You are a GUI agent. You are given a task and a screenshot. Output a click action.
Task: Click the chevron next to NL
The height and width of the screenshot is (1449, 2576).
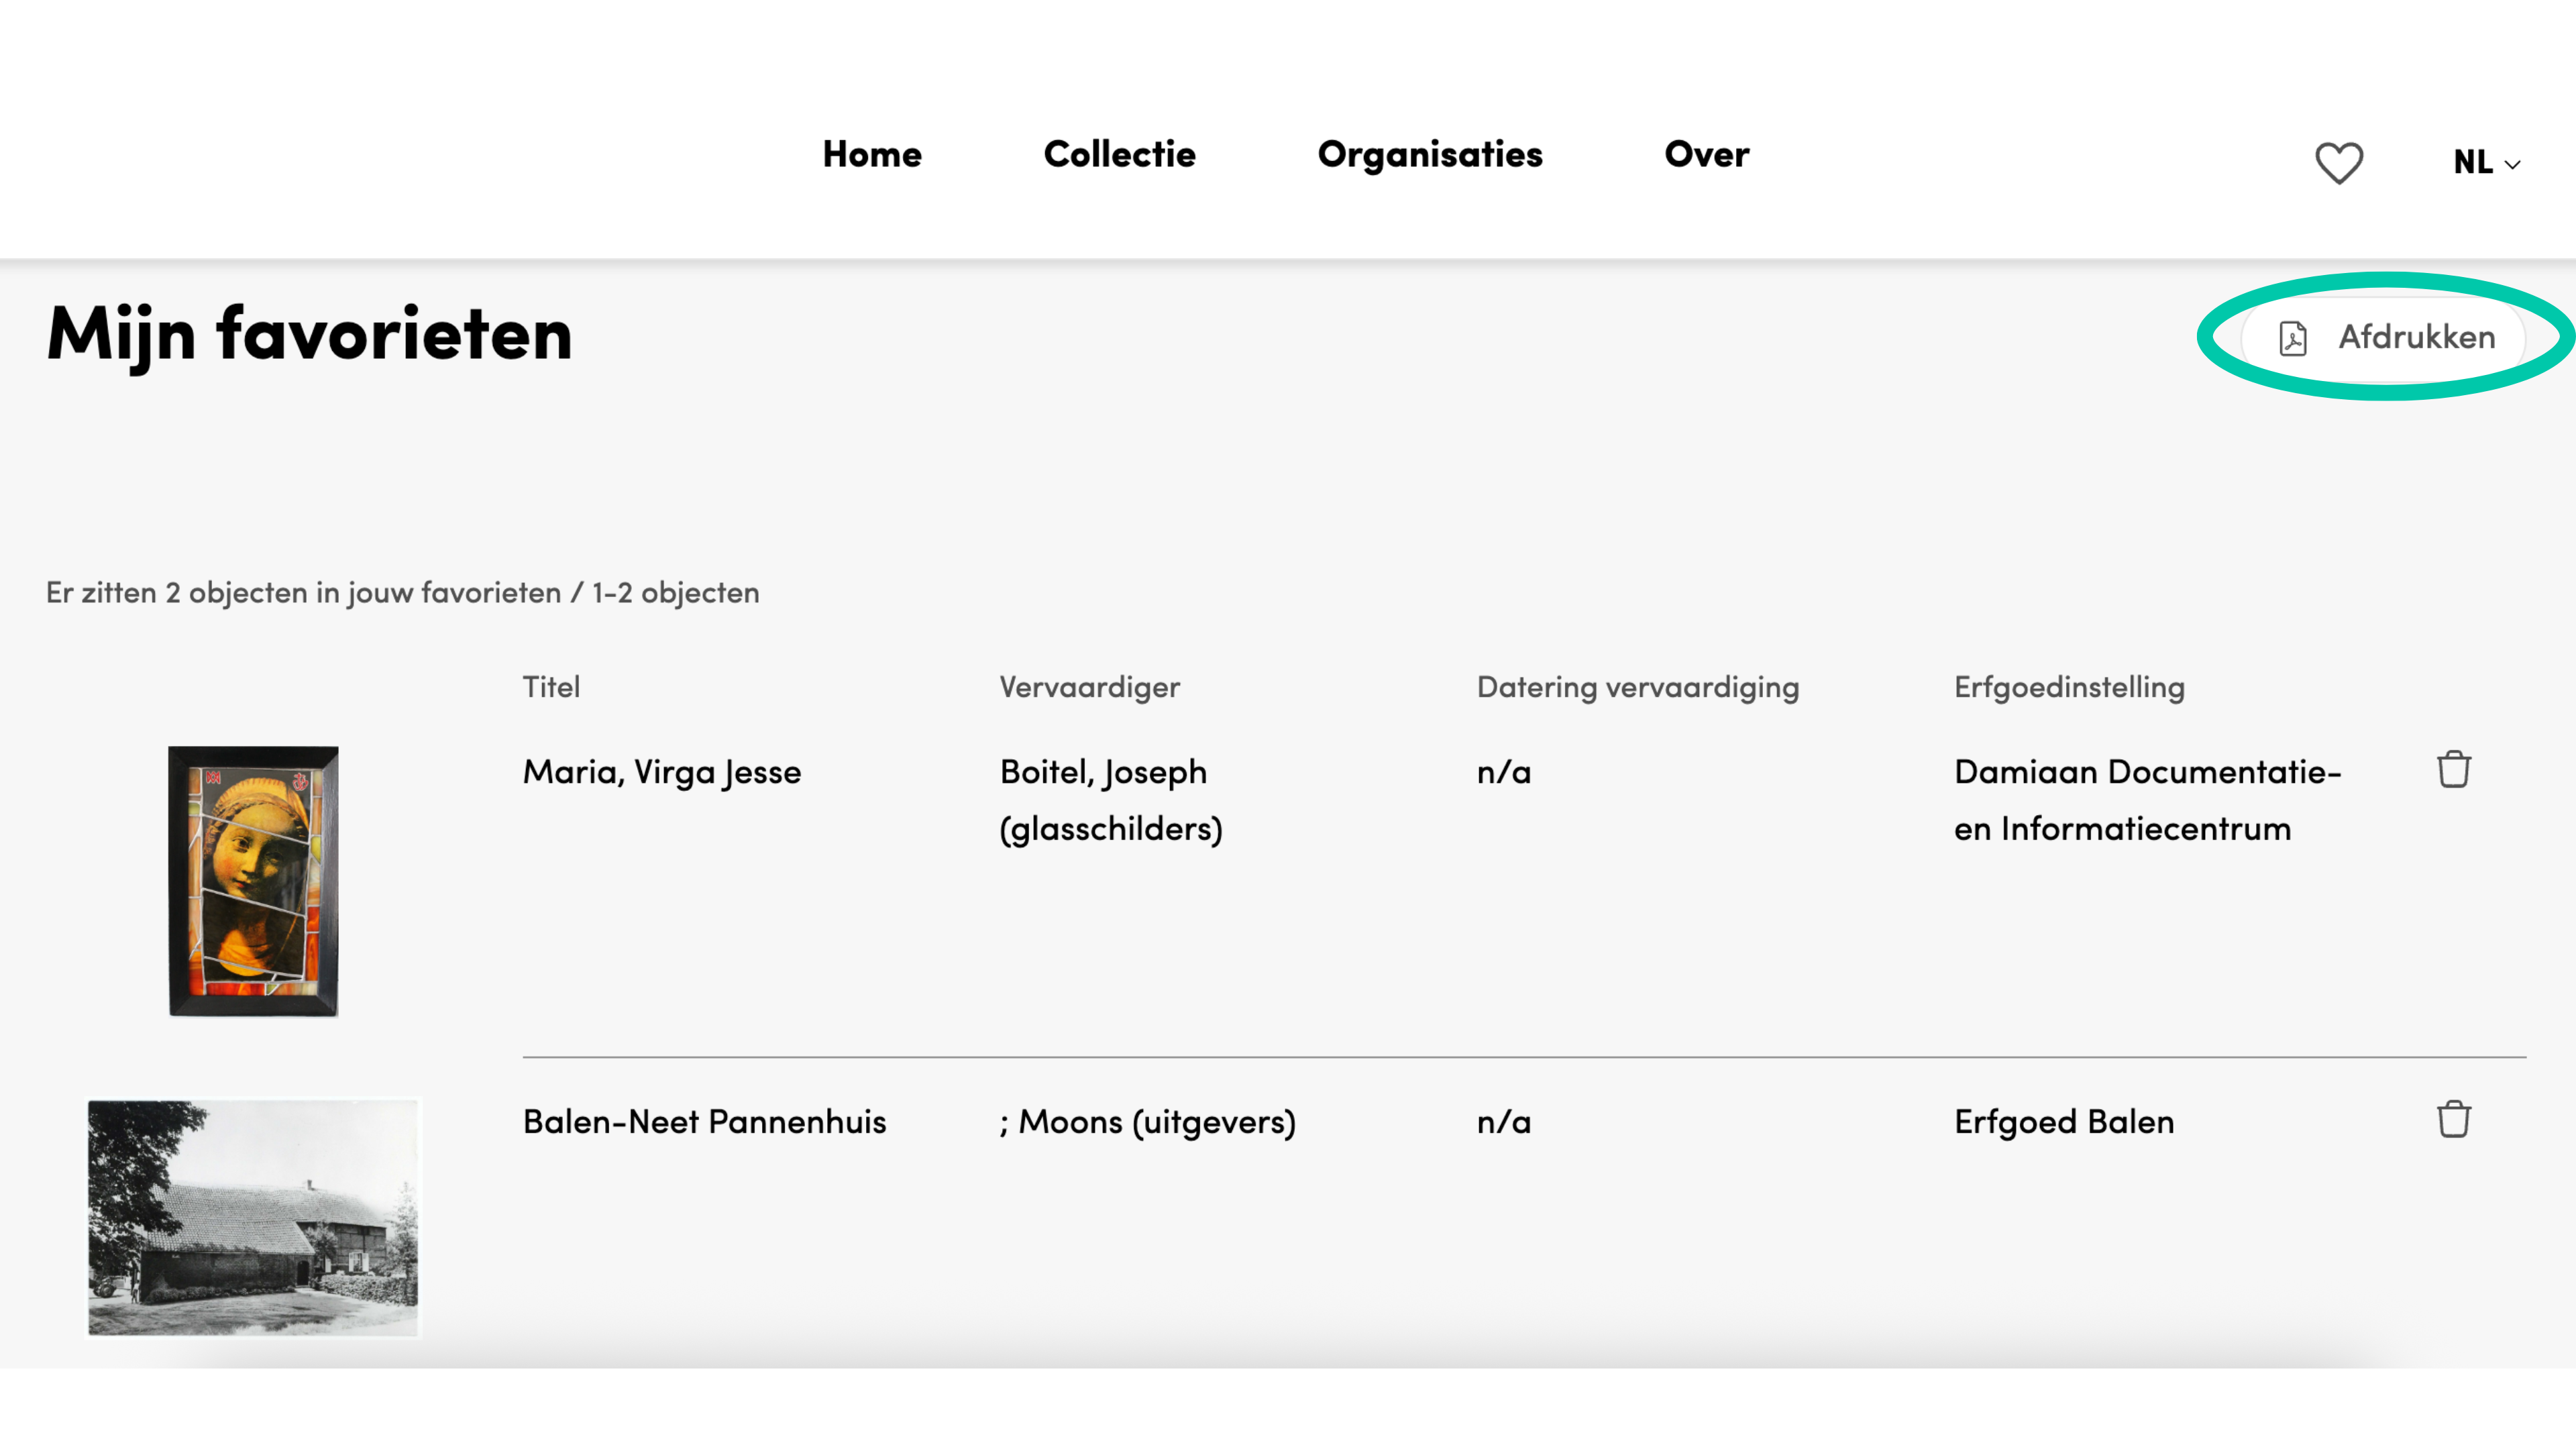pyautogui.click(x=2512, y=165)
